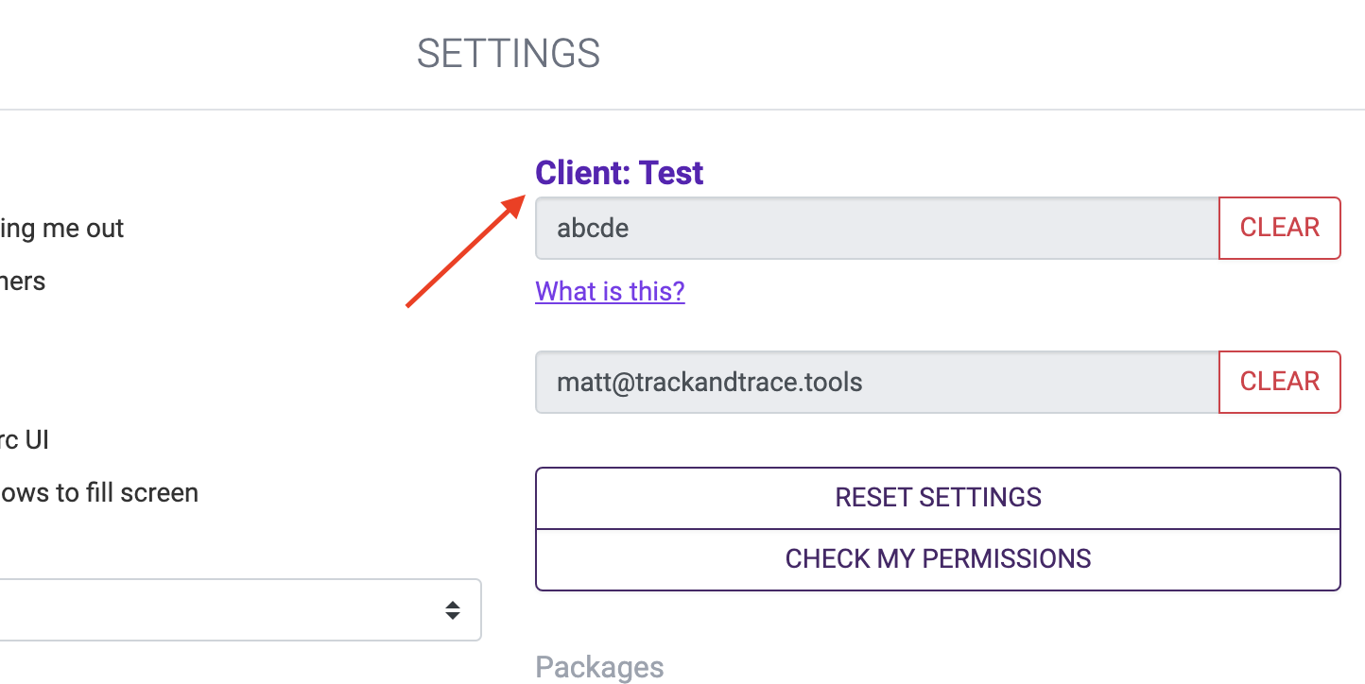Click the up triangle in the select box
Screen dimensions: 1365x684
pyautogui.click(x=453, y=604)
